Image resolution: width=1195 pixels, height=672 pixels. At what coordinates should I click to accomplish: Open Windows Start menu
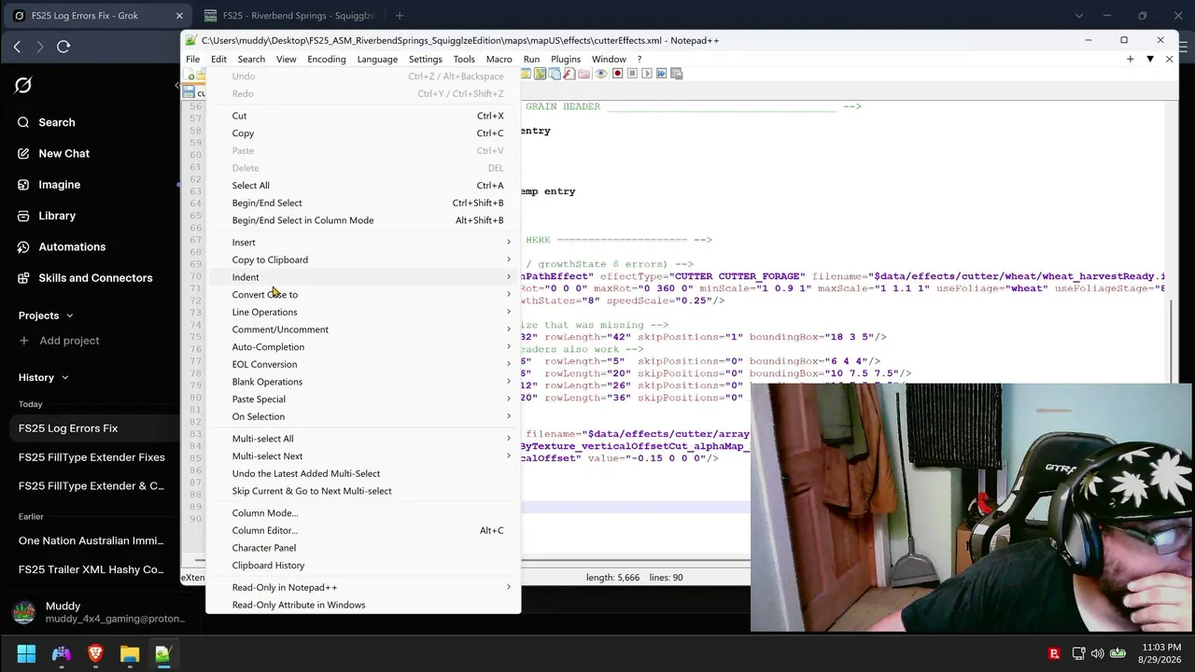click(x=26, y=653)
